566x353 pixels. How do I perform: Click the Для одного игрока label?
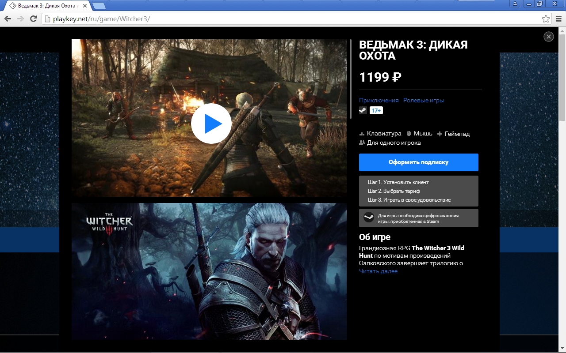pos(394,143)
